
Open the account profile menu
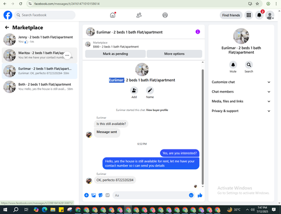pos(270,15)
